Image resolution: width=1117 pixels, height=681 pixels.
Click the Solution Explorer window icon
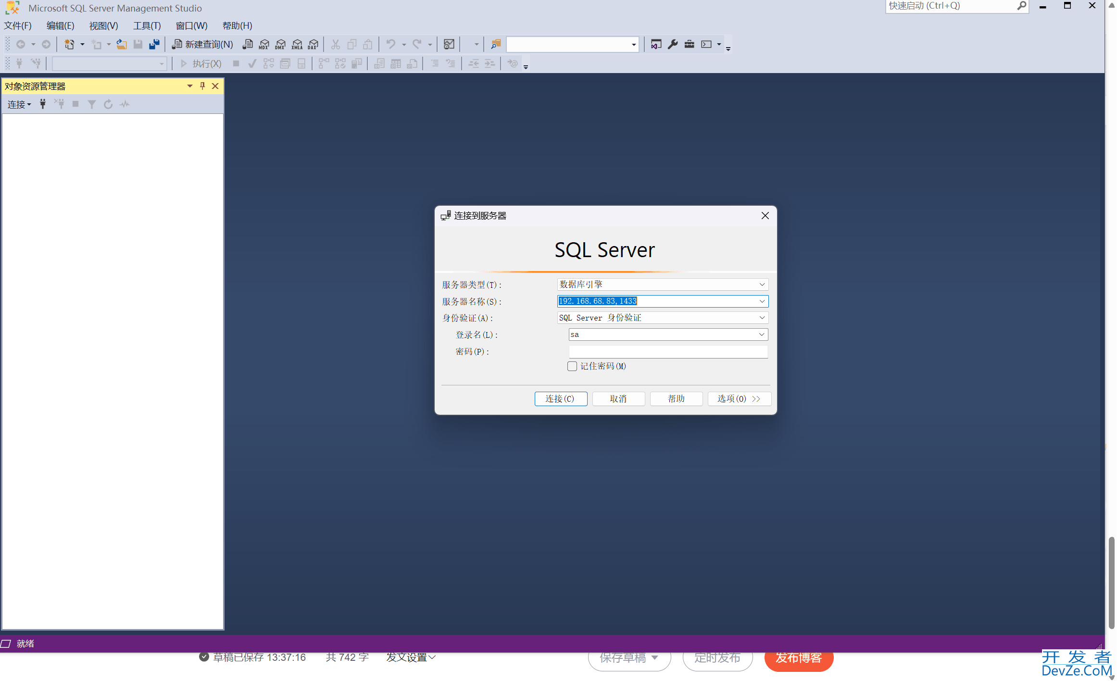[656, 44]
